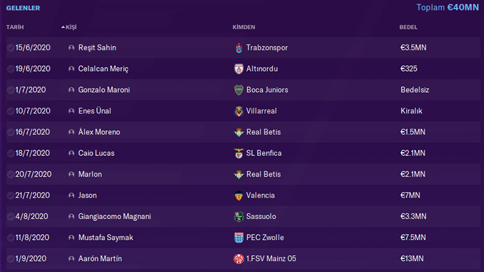Toggle the row selector for 15/6/2020
The image size is (484, 272).
click(10, 48)
